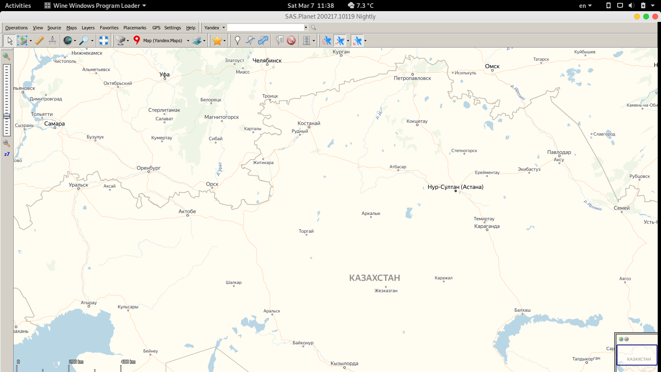This screenshot has width=661, height=372.
Task: Expand the Yandex search provider dropdown
Action: (x=224, y=28)
